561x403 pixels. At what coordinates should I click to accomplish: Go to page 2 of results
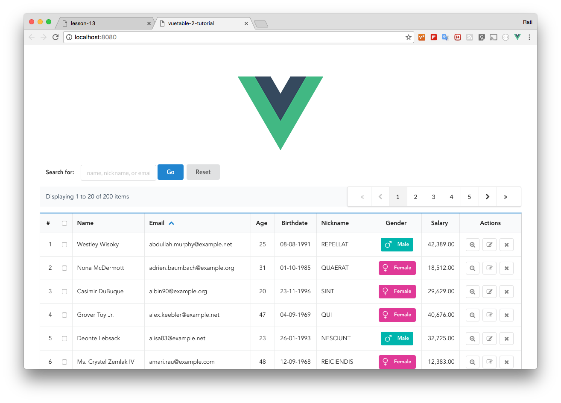(416, 197)
